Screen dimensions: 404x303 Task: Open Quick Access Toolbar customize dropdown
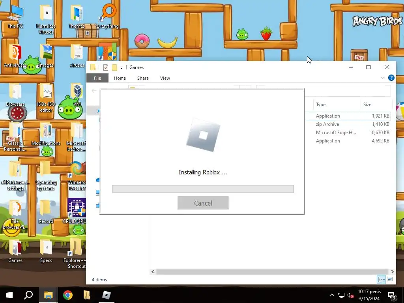(122, 68)
